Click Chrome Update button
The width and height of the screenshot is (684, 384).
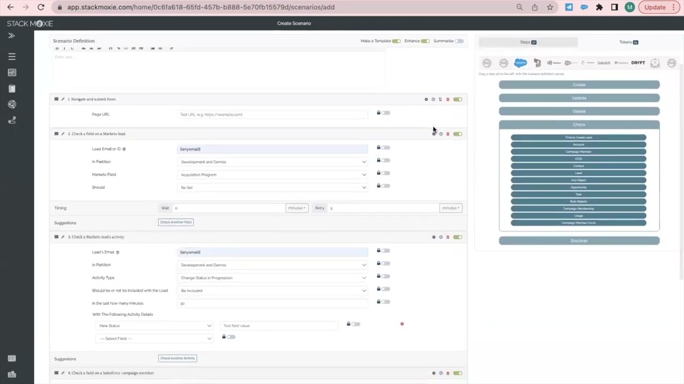coord(659,7)
